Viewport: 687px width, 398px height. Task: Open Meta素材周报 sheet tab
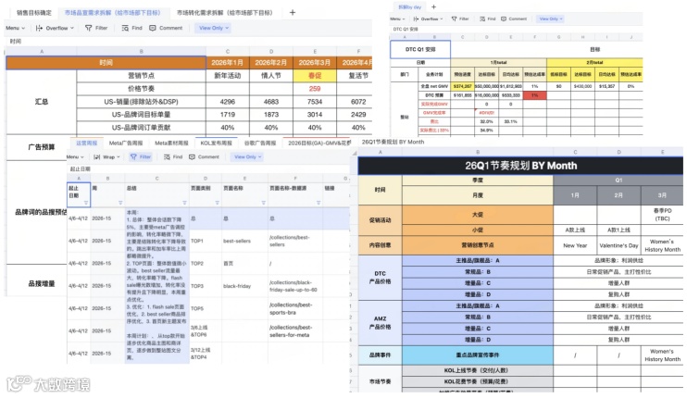pos(171,143)
